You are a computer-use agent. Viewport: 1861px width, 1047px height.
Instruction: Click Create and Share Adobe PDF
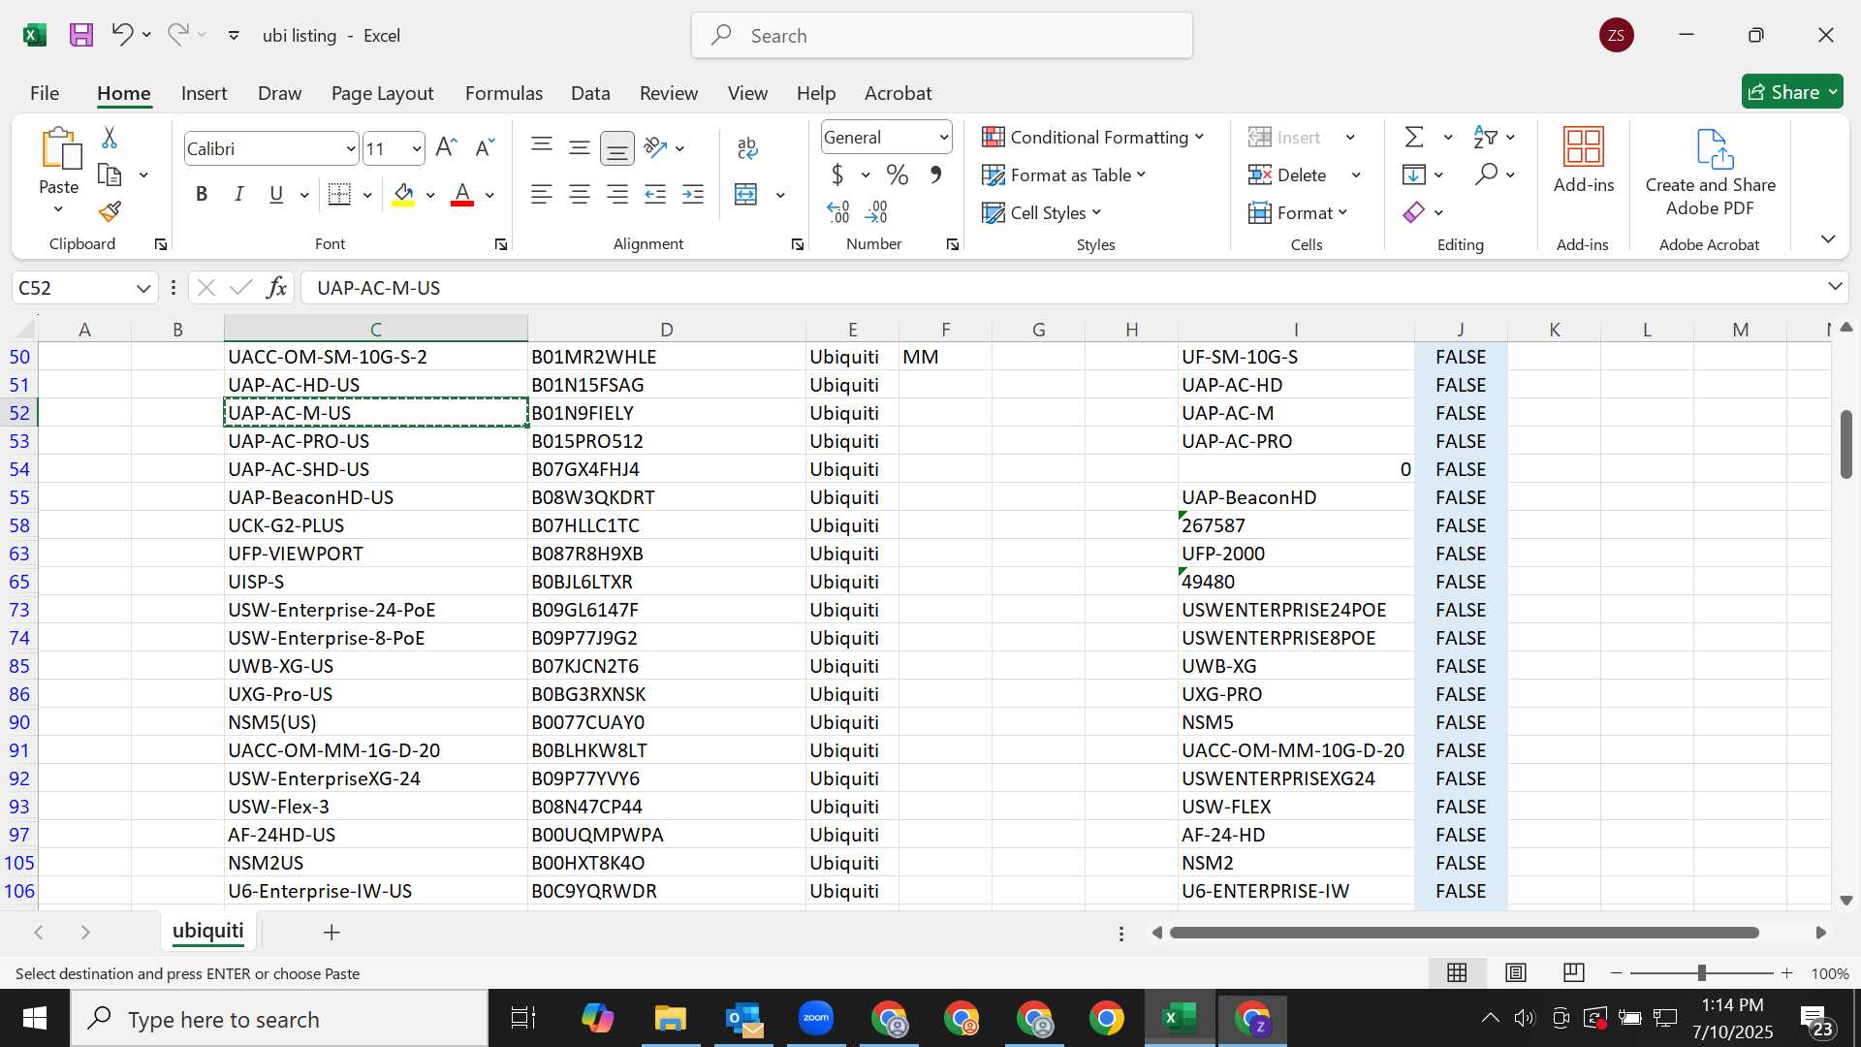[1711, 173]
